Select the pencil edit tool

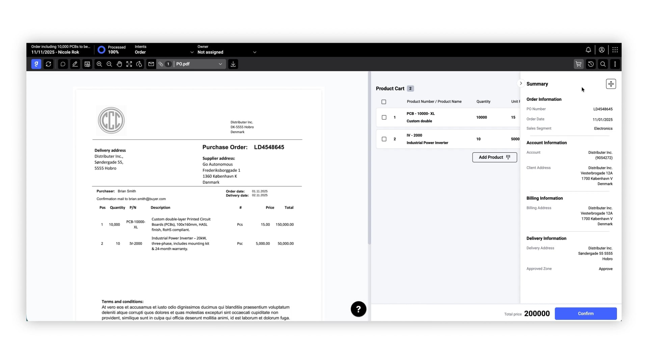pyautogui.click(x=75, y=64)
